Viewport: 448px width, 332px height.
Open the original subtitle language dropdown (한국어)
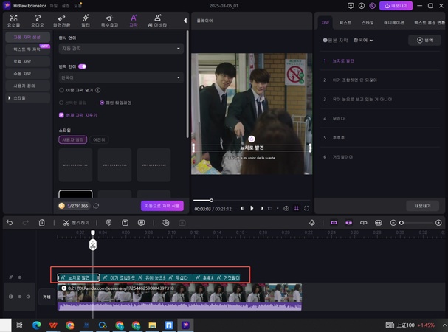point(363,41)
